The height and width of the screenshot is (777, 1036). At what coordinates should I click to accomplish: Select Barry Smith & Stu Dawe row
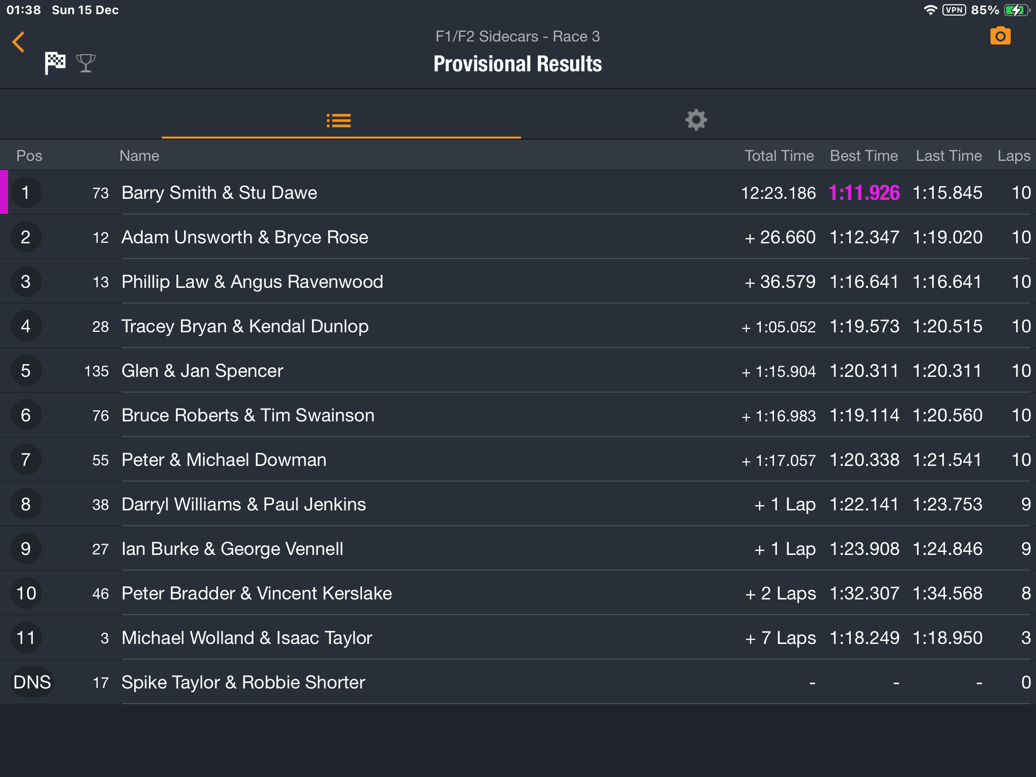[518, 192]
